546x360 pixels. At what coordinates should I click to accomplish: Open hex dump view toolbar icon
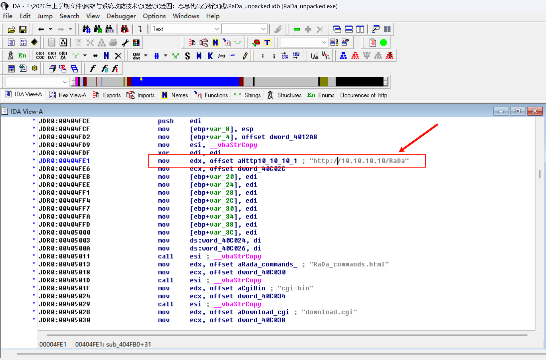pos(23,43)
